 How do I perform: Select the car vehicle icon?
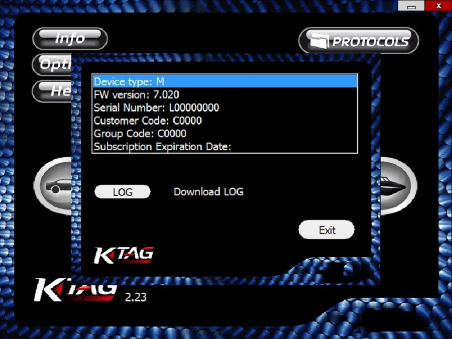(x=53, y=186)
